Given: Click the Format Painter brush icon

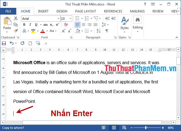Looking at the screenshot, I should (x=16, y=31).
